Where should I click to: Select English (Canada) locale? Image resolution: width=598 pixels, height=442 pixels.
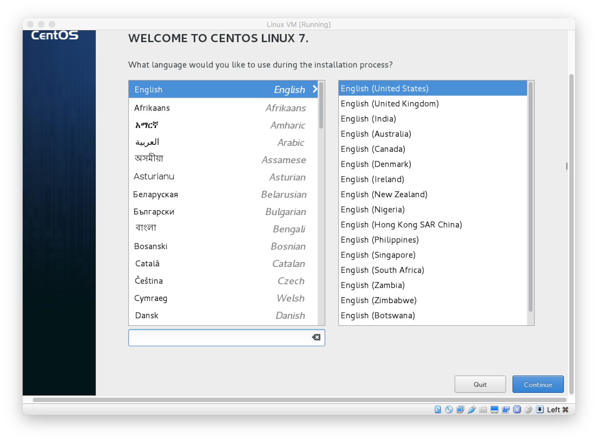coord(433,149)
